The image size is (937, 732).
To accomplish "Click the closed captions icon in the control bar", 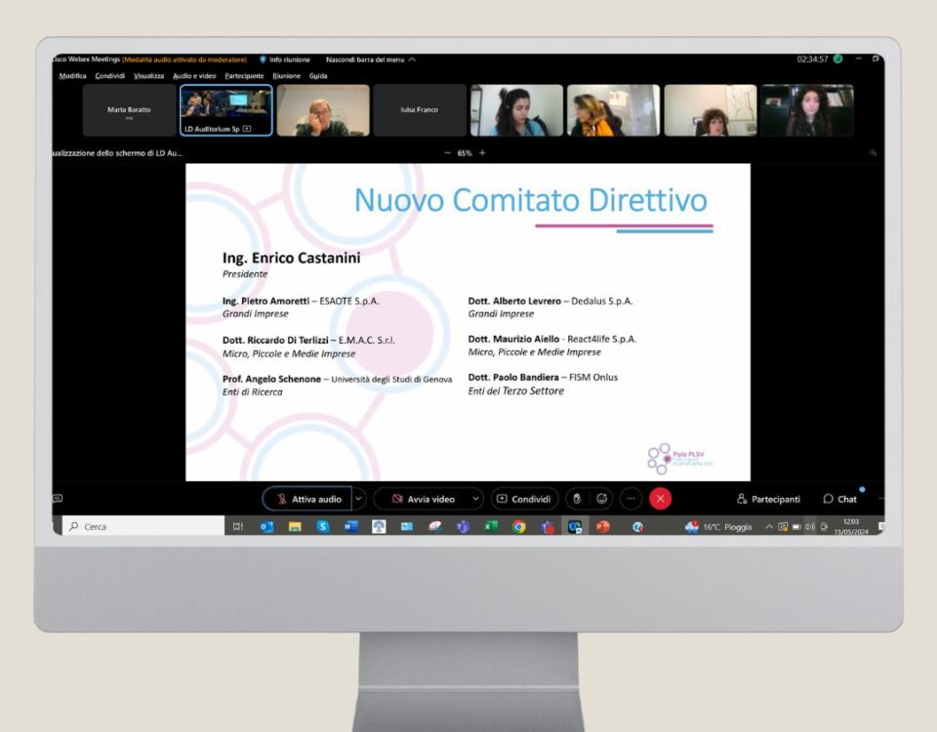I will click(58, 498).
